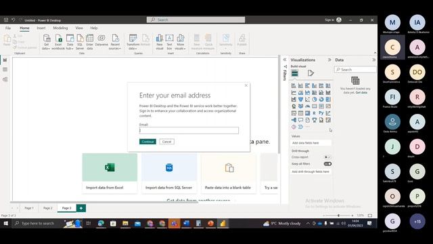Toggle the Cross-report switch
Screen dimensions: 433x244
coord(327,157)
